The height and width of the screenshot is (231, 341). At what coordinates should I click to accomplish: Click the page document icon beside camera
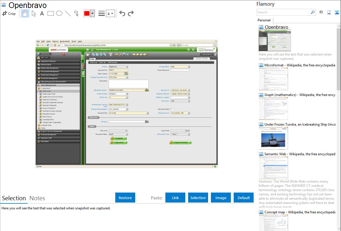pyautogui.click(x=329, y=12)
